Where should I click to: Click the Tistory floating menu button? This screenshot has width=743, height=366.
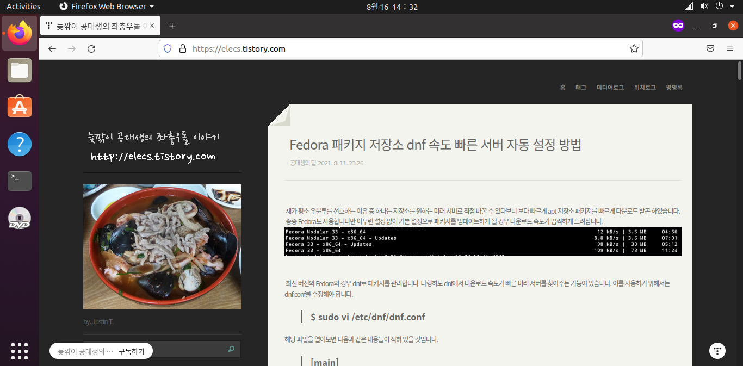717,351
